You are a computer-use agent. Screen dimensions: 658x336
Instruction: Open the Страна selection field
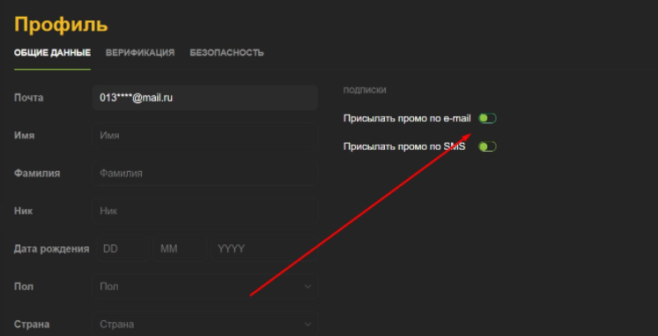pyautogui.click(x=204, y=325)
